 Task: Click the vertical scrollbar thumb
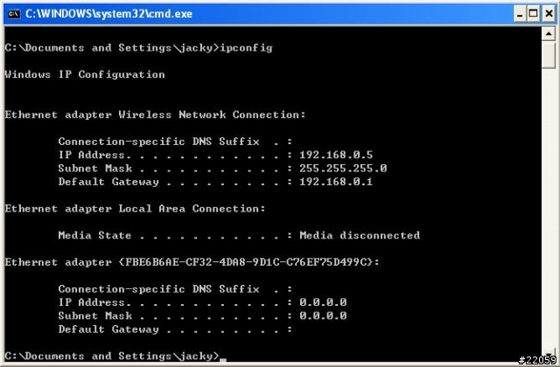549,55
